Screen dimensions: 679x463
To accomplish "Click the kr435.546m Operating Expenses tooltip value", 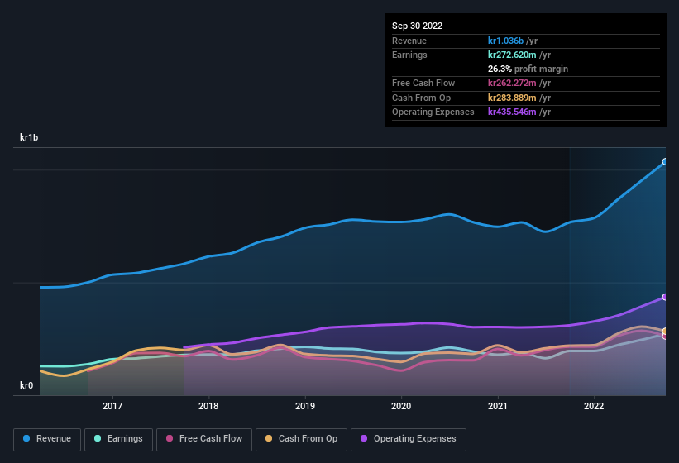I will click(512, 112).
